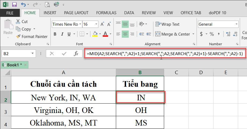Apply Percent Style formatting
The image size is (247, 129).
[x=212, y=34]
